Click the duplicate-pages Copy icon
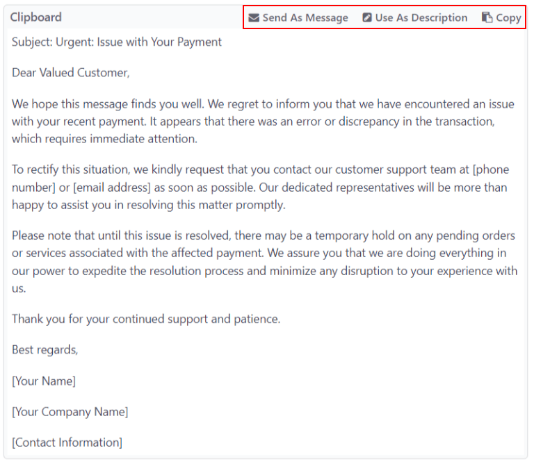 [487, 18]
